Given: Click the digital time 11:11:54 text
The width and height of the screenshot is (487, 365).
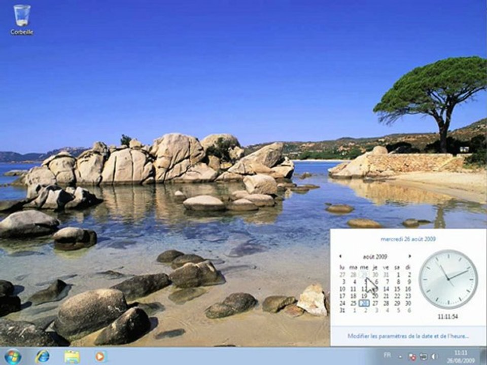Looking at the screenshot, I should (448, 316).
